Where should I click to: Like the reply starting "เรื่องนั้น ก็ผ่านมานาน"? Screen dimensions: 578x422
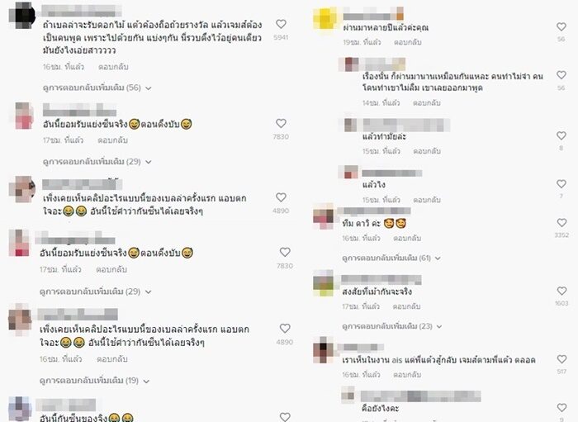pos(561,75)
